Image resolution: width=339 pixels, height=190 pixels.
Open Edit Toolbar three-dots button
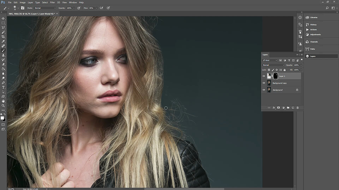[x=3, y=110]
